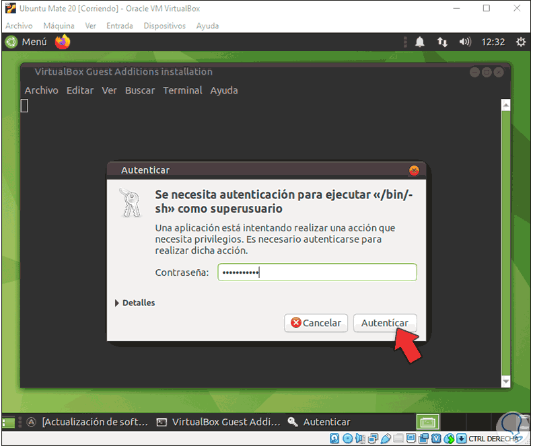Open the VirtualBox Ver menu
The height and width of the screenshot is (446, 533).
tap(90, 26)
